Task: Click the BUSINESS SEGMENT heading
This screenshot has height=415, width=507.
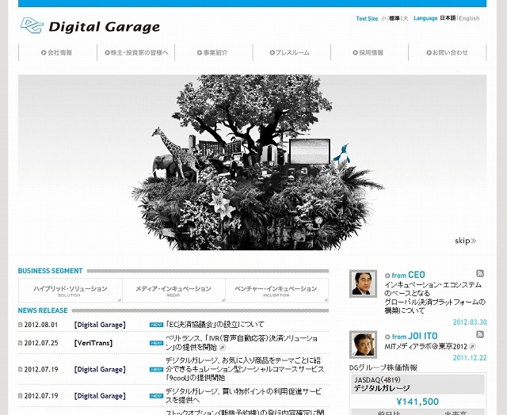Action: pyautogui.click(x=50, y=271)
